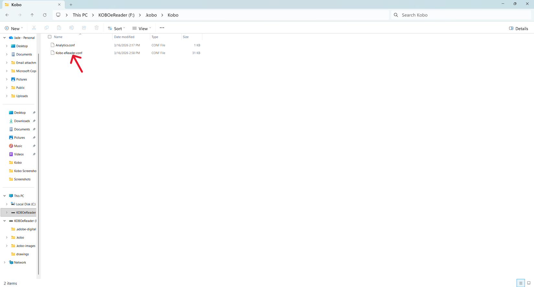Image resolution: width=534 pixels, height=287 pixels.
Task: Sort by the Size column header
Action: (186, 37)
